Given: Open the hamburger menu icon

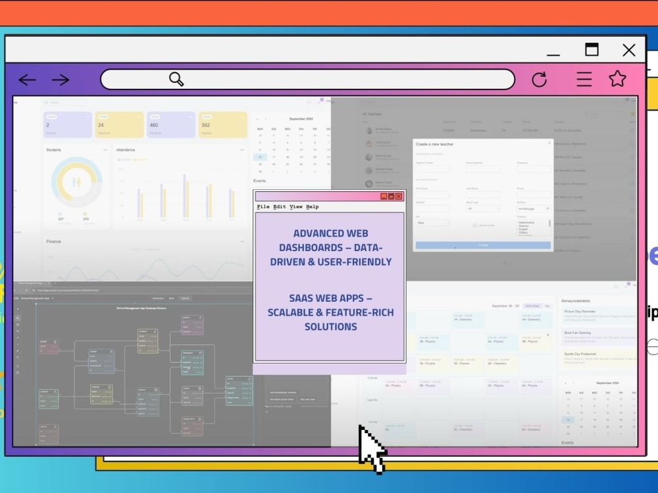Looking at the screenshot, I should (584, 80).
